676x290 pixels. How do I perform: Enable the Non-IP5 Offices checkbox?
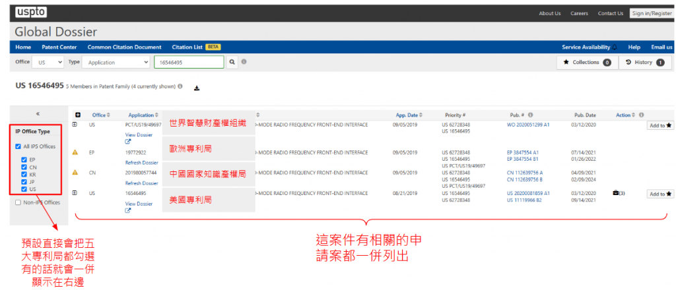pyautogui.click(x=18, y=202)
